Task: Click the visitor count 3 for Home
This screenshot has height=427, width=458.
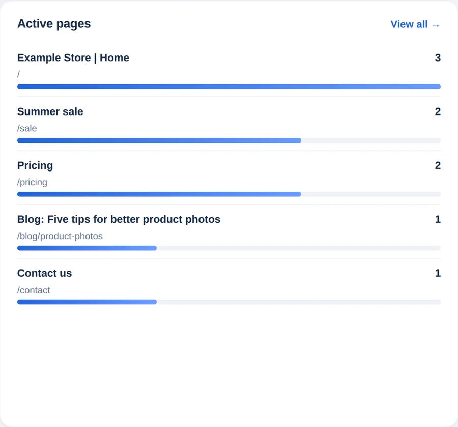Action: pyautogui.click(x=438, y=58)
